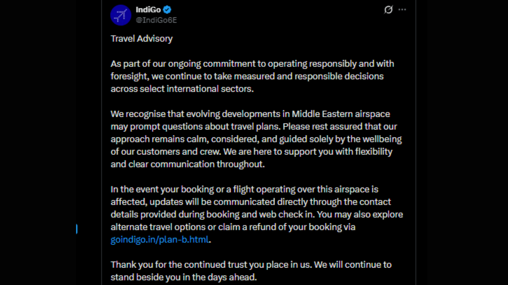Click the IndiGo airplane profile avatar
This screenshot has width=508, height=285.
tap(121, 15)
